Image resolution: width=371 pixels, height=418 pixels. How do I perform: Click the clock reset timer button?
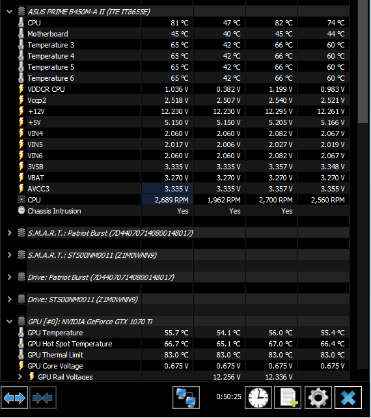click(x=258, y=397)
